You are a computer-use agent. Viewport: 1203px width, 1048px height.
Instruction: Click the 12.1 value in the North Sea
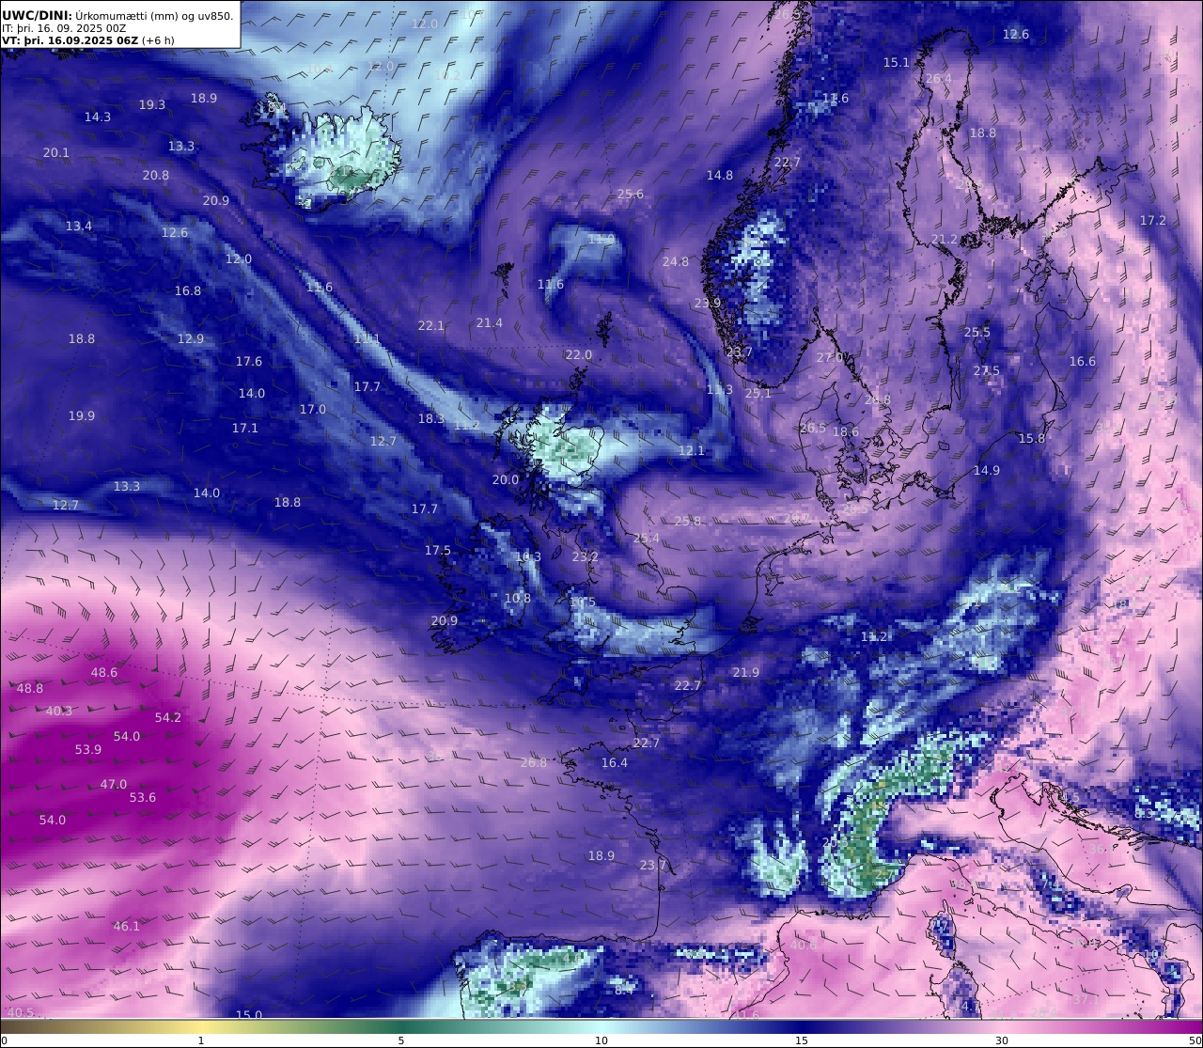tap(692, 450)
